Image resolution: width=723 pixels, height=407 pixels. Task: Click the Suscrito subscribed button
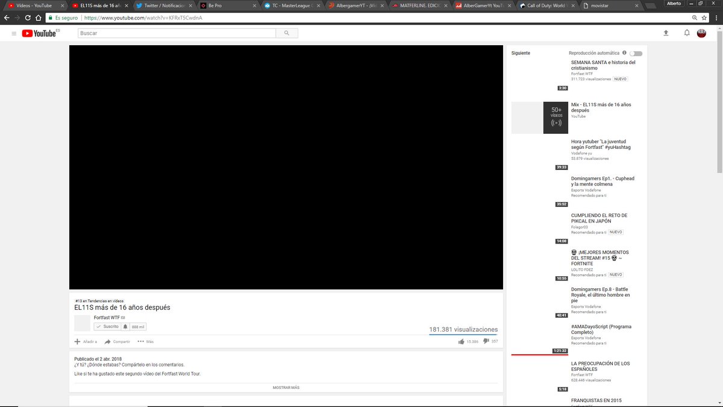click(x=107, y=326)
